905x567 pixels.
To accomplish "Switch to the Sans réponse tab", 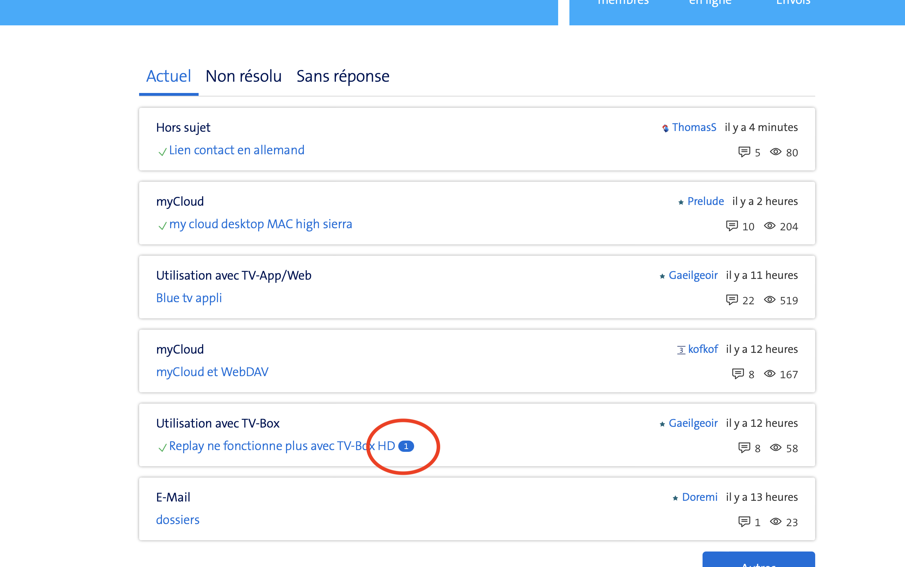I will (x=343, y=76).
